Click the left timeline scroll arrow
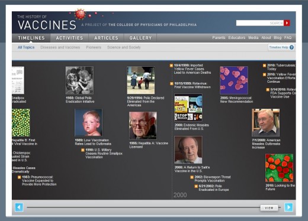 (19, 207)
